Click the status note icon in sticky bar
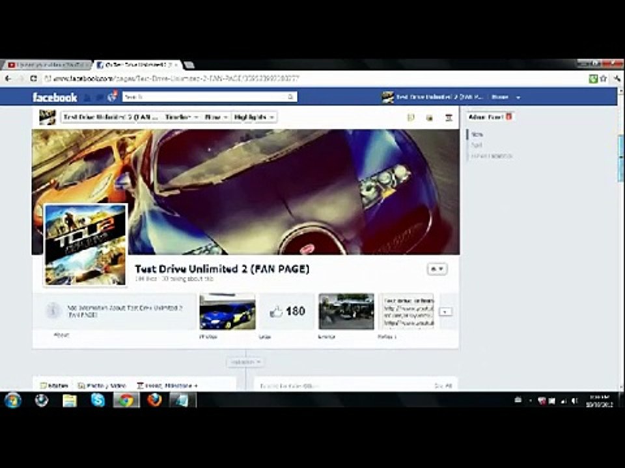 411,118
